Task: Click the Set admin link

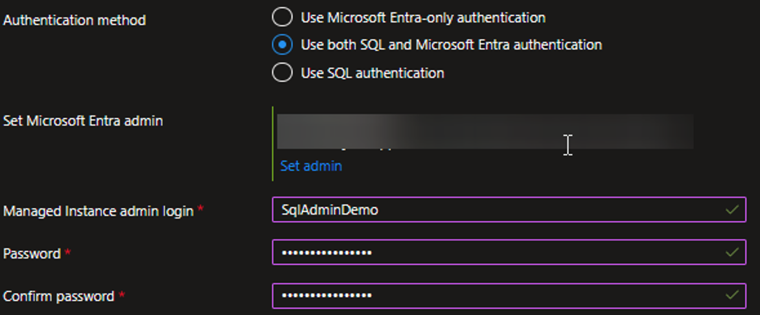Action: [311, 166]
